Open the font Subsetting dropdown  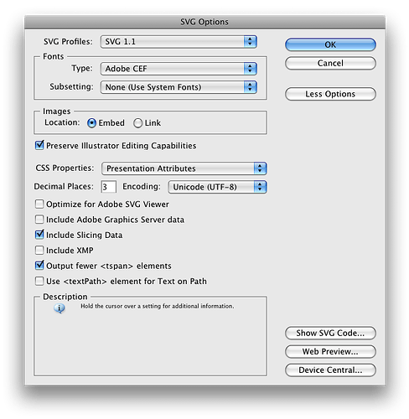click(179, 87)
